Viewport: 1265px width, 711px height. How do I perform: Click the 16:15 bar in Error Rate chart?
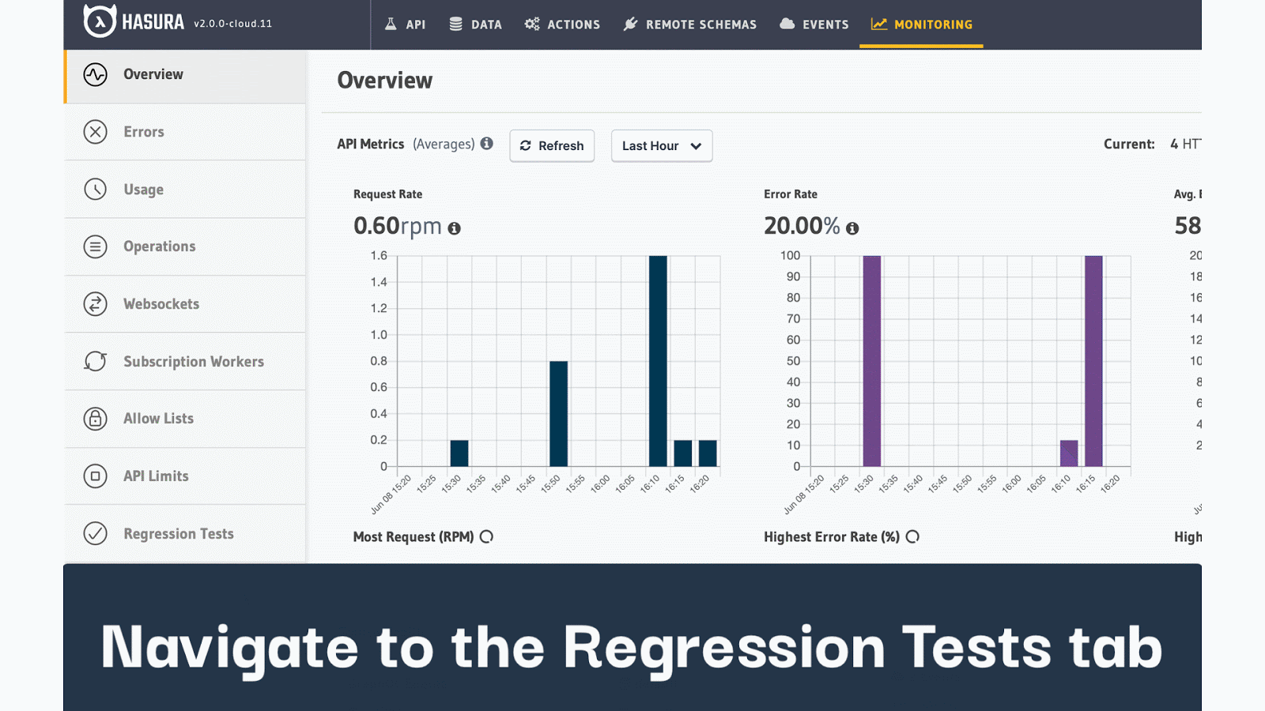[1093, 361]
